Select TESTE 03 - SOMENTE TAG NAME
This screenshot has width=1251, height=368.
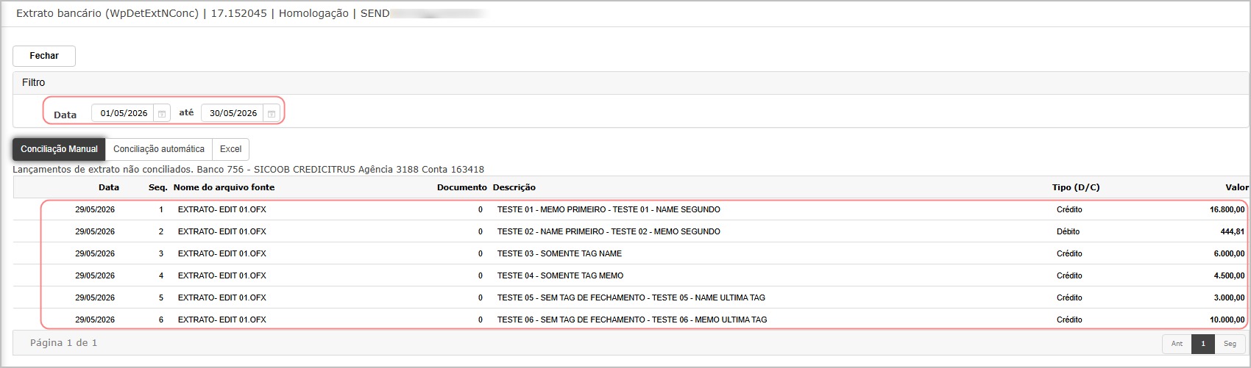[559, 253]
